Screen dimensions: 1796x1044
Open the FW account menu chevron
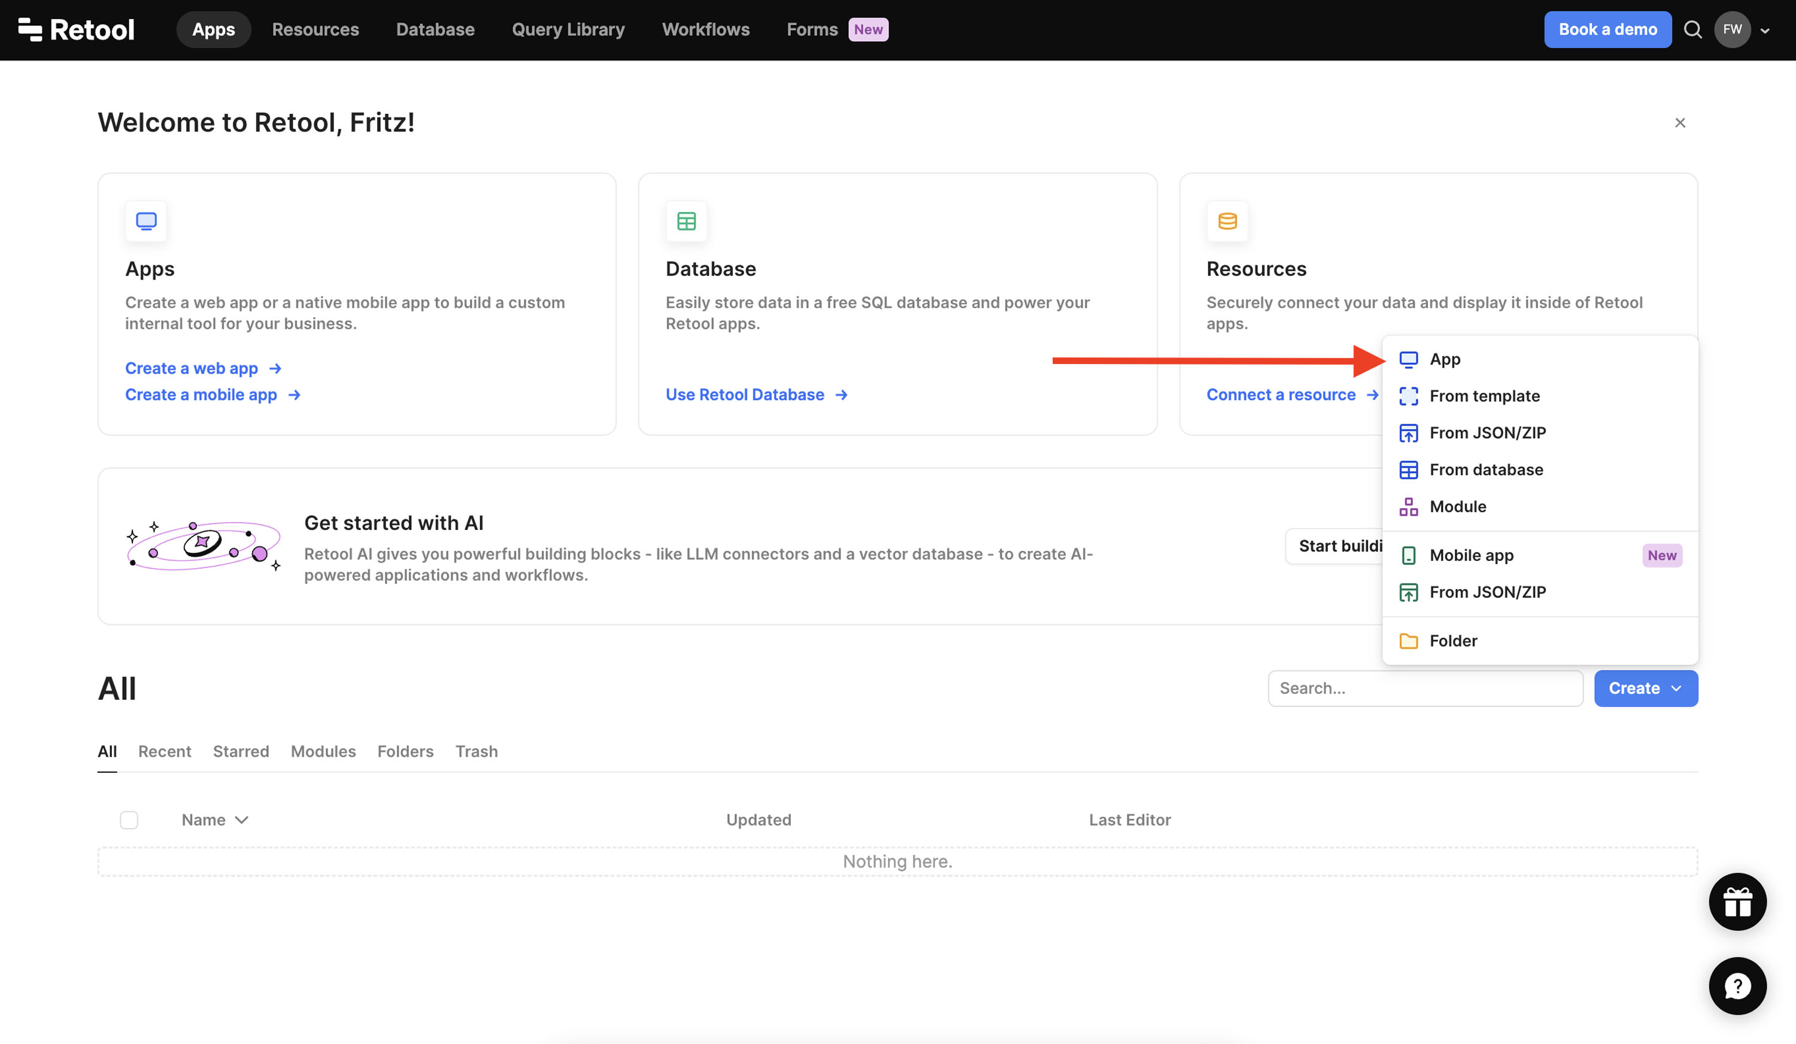1765,30
